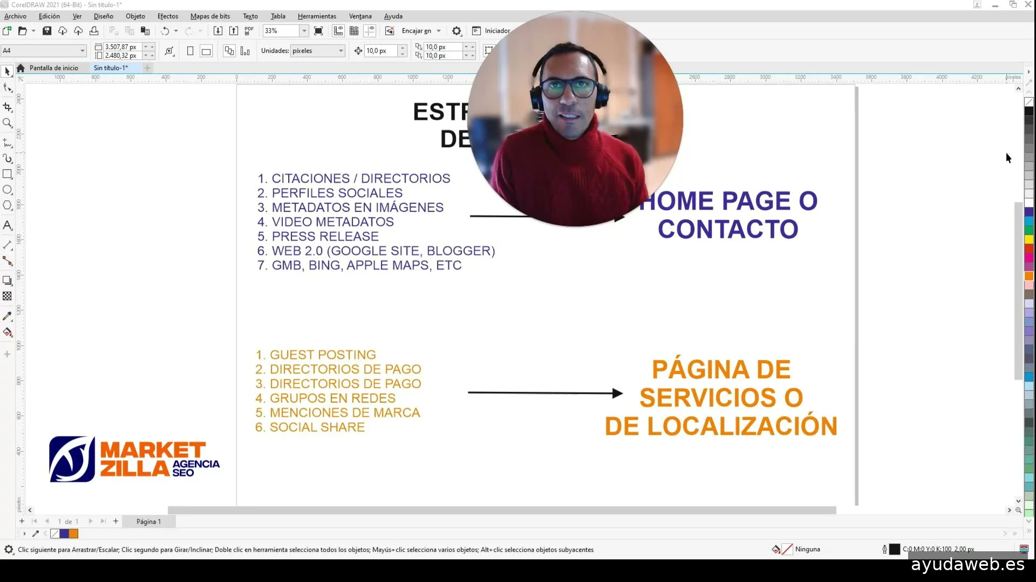Viewport: 1036px width, 582px height.
Task: Select the Interactive Fill tool
Action: point(8,332)
